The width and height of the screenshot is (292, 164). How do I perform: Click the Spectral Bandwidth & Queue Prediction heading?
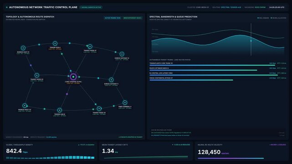174,17
